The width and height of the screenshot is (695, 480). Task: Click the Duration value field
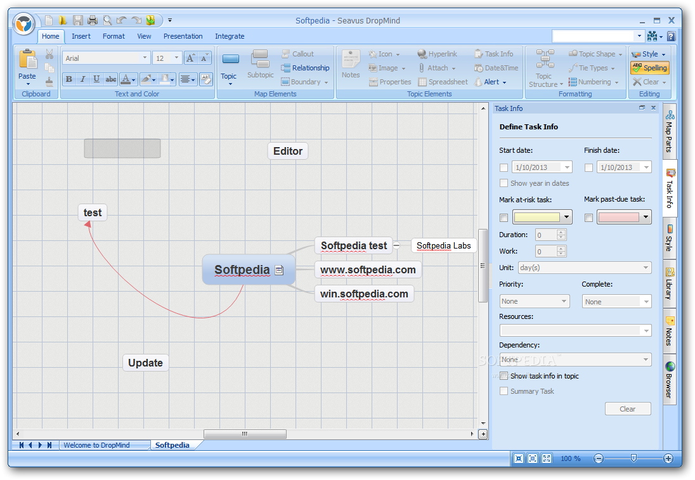click(x=545, y=235)
